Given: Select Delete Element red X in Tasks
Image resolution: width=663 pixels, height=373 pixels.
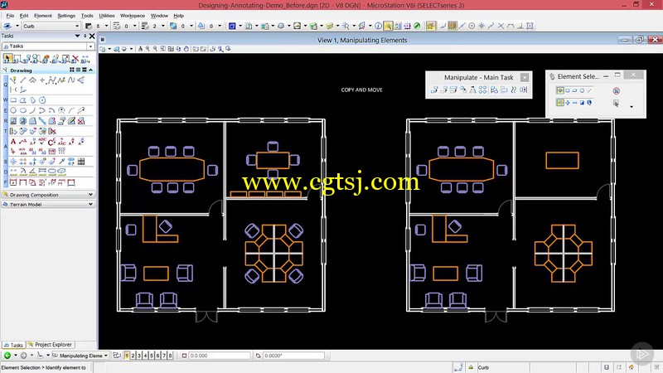Looking at the screenshot, I should (x=75, y=58).
